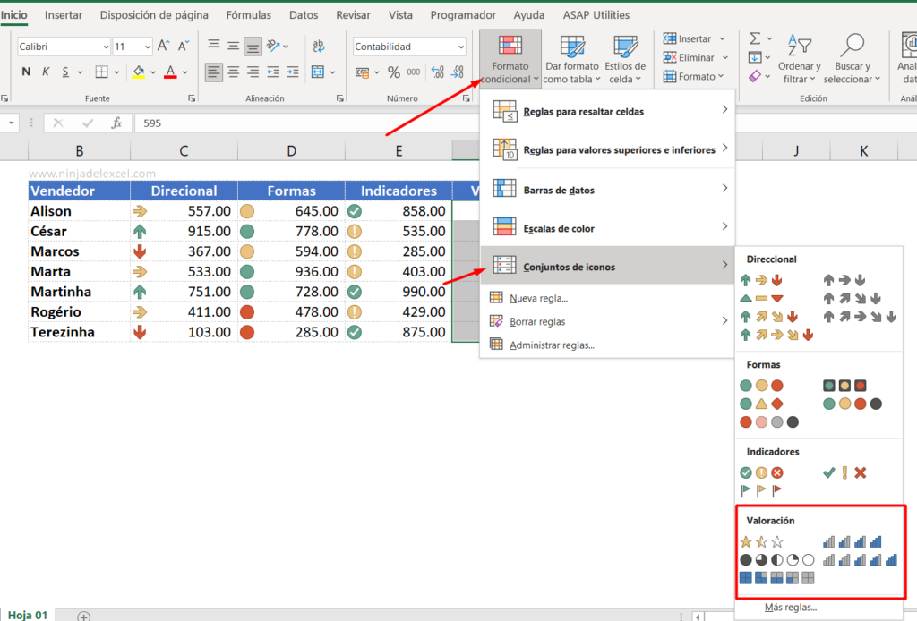Open the Escalas de color submenu
This screenshot has width=917, height=621.
561,228
